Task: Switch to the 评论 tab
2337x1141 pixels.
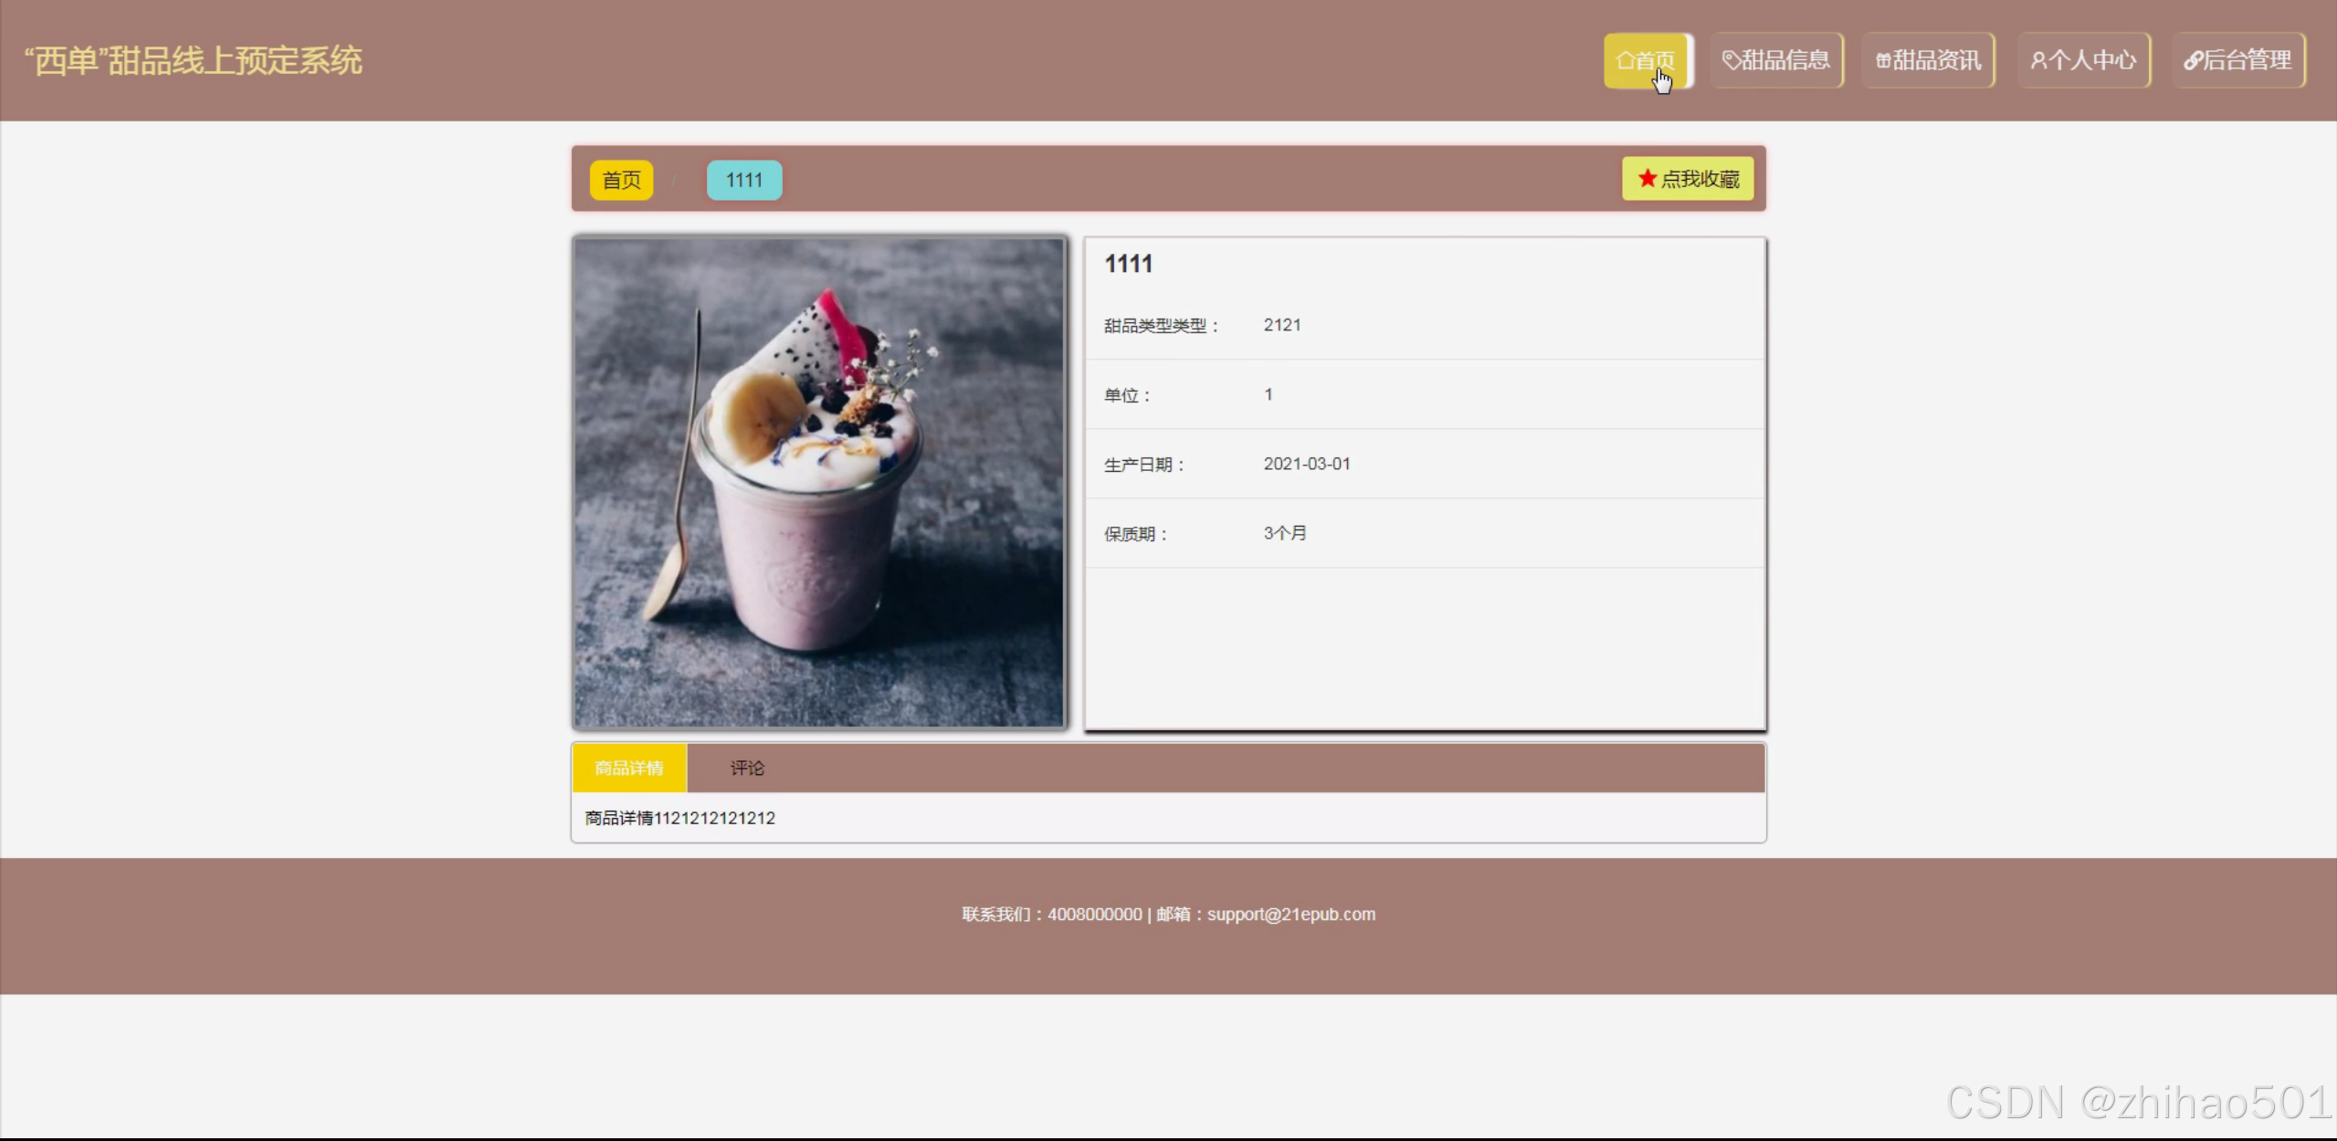Action: [x=746, y=768]
